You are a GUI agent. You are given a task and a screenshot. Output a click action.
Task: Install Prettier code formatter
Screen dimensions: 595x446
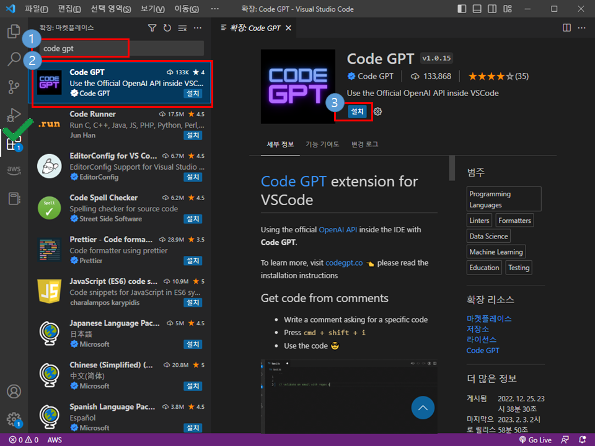coord(193,261)
